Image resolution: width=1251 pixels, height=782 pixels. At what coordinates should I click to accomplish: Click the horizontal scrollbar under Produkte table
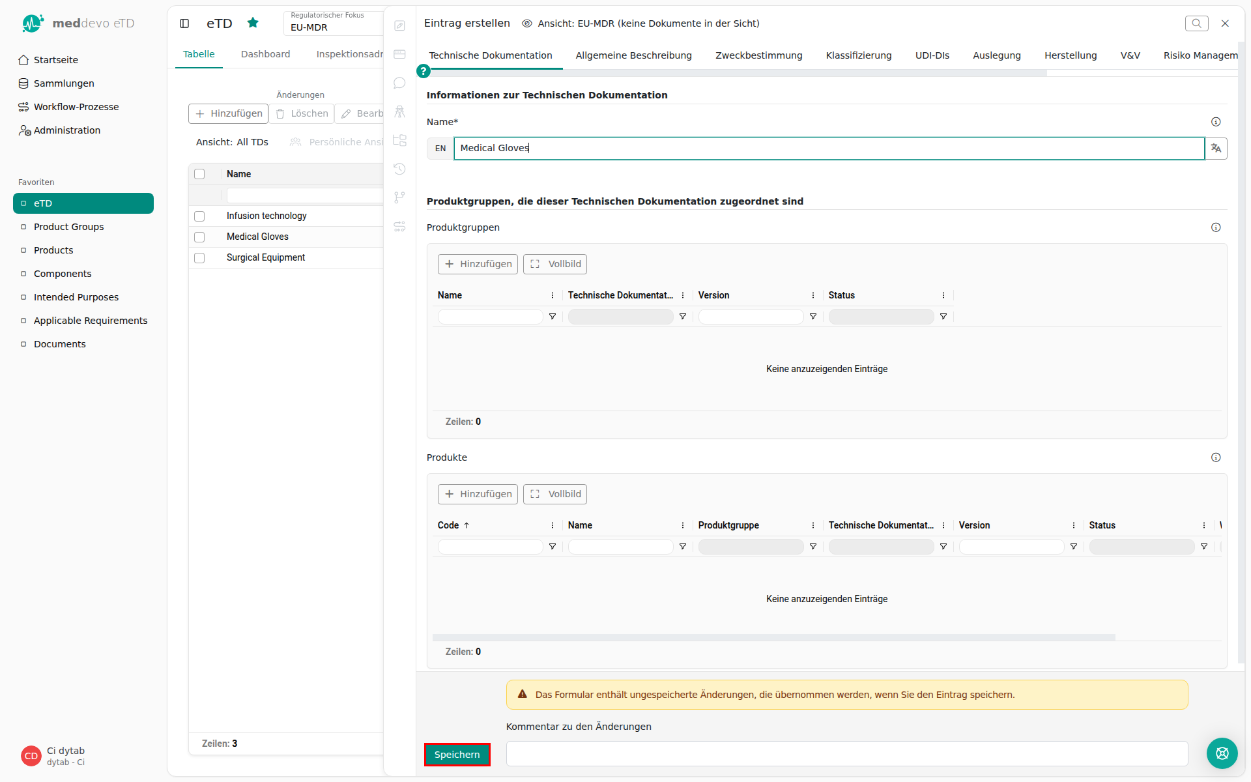coord(773,637)
